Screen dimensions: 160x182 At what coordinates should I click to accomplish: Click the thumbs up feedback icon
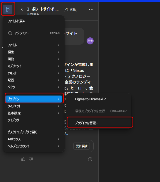[x=23, y=159]
